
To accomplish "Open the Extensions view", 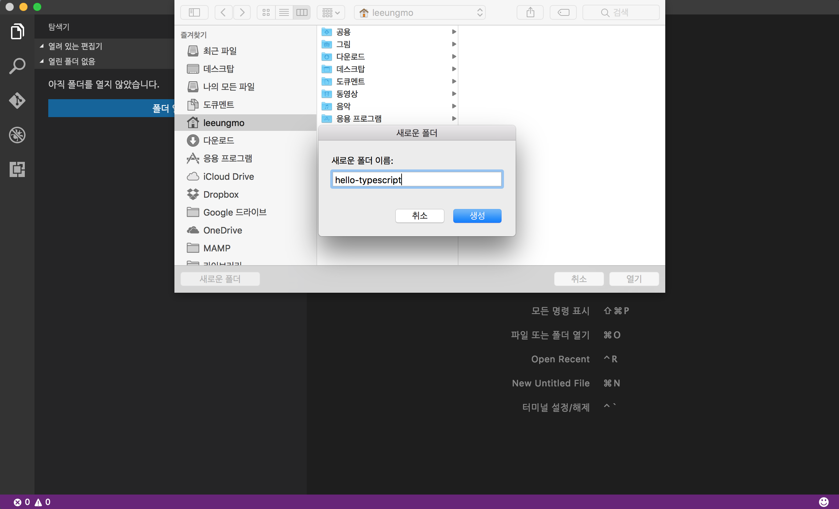I will click(x=17, y=169).
